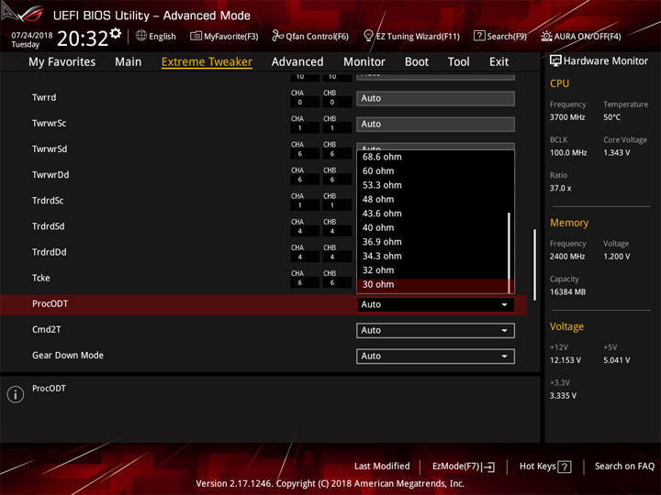Open Search on FAQ

624,467
